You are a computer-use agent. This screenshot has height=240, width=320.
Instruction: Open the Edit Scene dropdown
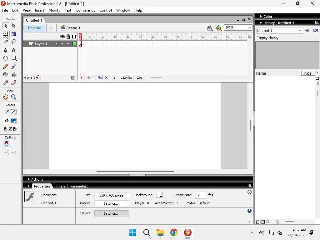pos(210,28)
